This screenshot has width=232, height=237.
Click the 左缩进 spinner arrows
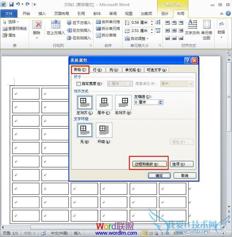click(x=160, y=103)
